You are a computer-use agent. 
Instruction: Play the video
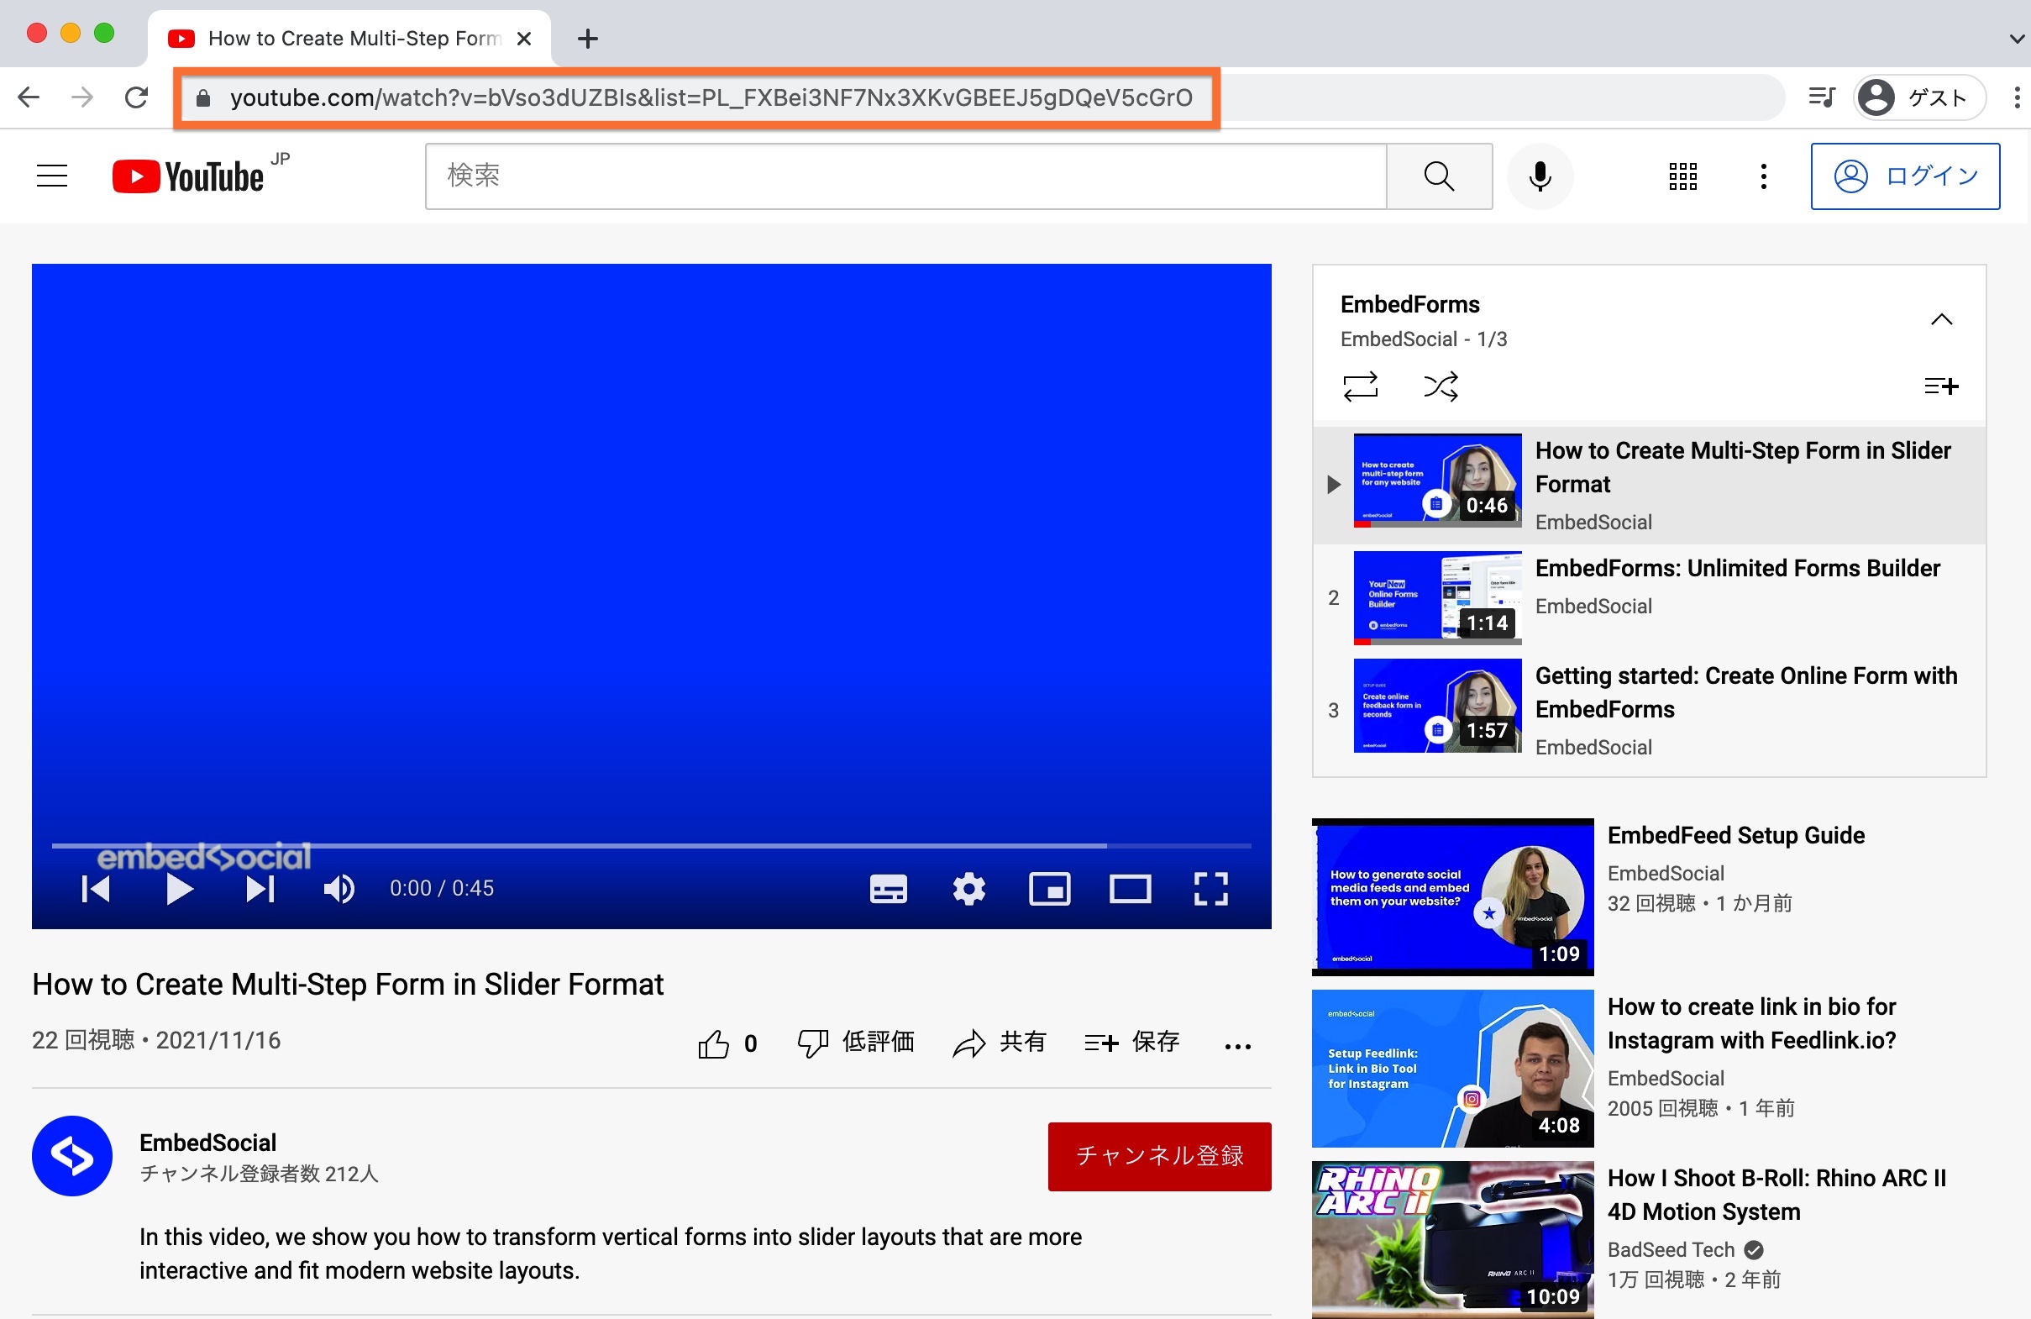[x=178, y=889]
